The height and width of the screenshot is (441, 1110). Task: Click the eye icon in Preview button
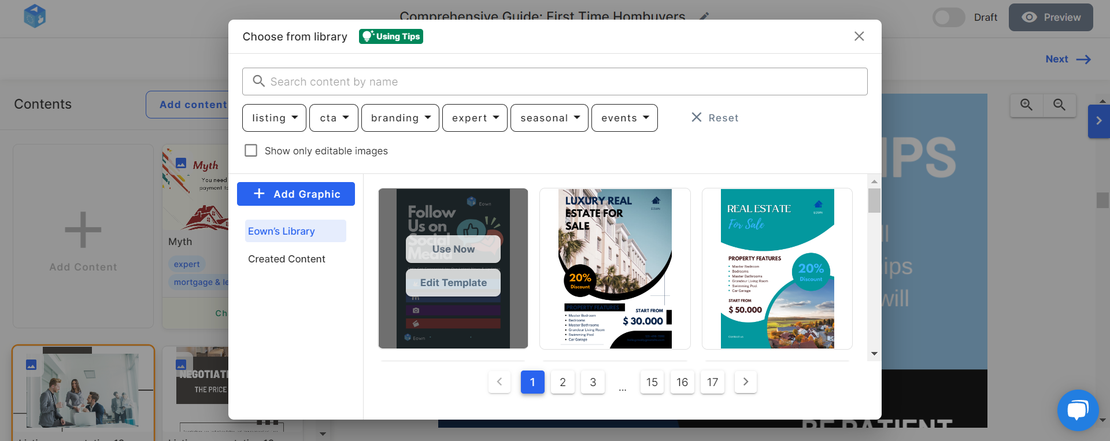[x=1029, y=17]
